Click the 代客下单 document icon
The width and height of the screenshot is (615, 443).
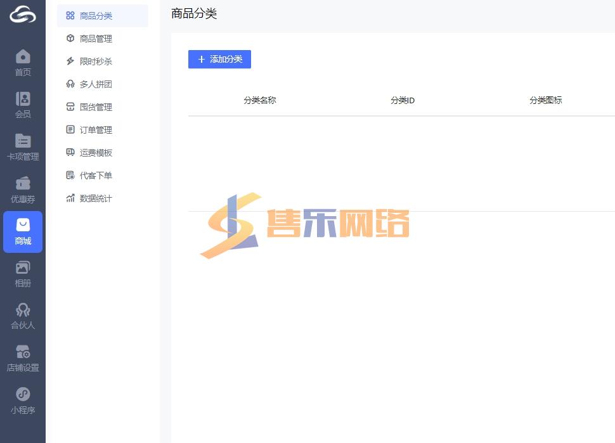(x=70, y=176)
